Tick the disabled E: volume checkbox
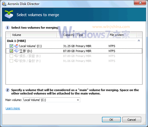148x127 pixels. click(x=11, y=56)
